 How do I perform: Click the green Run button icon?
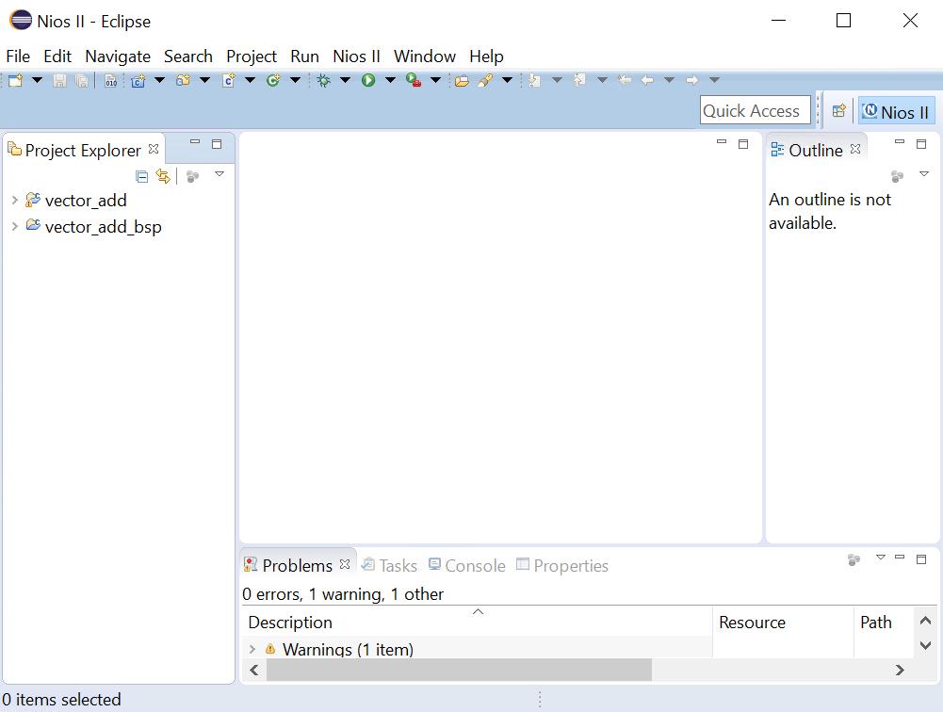point(368,80)
